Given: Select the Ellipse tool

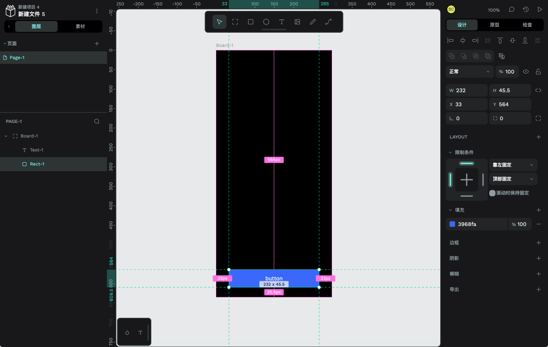Looking at the screenshot, I should (266, 22).
